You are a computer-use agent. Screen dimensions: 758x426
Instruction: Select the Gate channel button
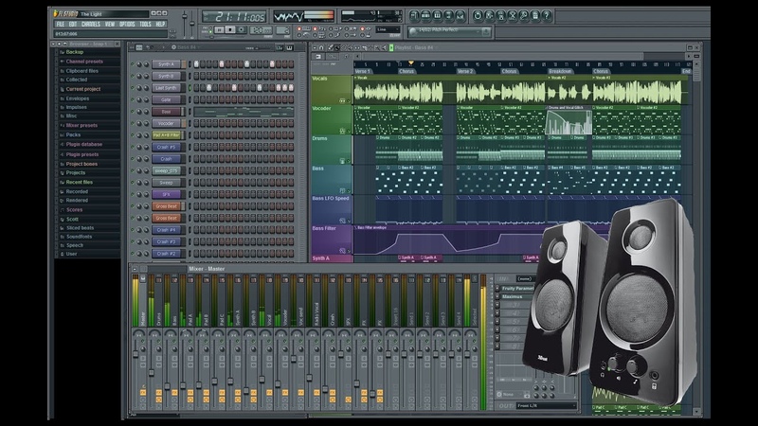167,99
